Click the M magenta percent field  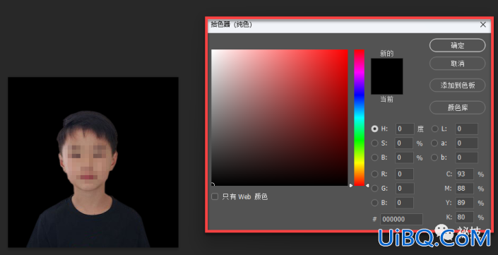pos(465,189)
